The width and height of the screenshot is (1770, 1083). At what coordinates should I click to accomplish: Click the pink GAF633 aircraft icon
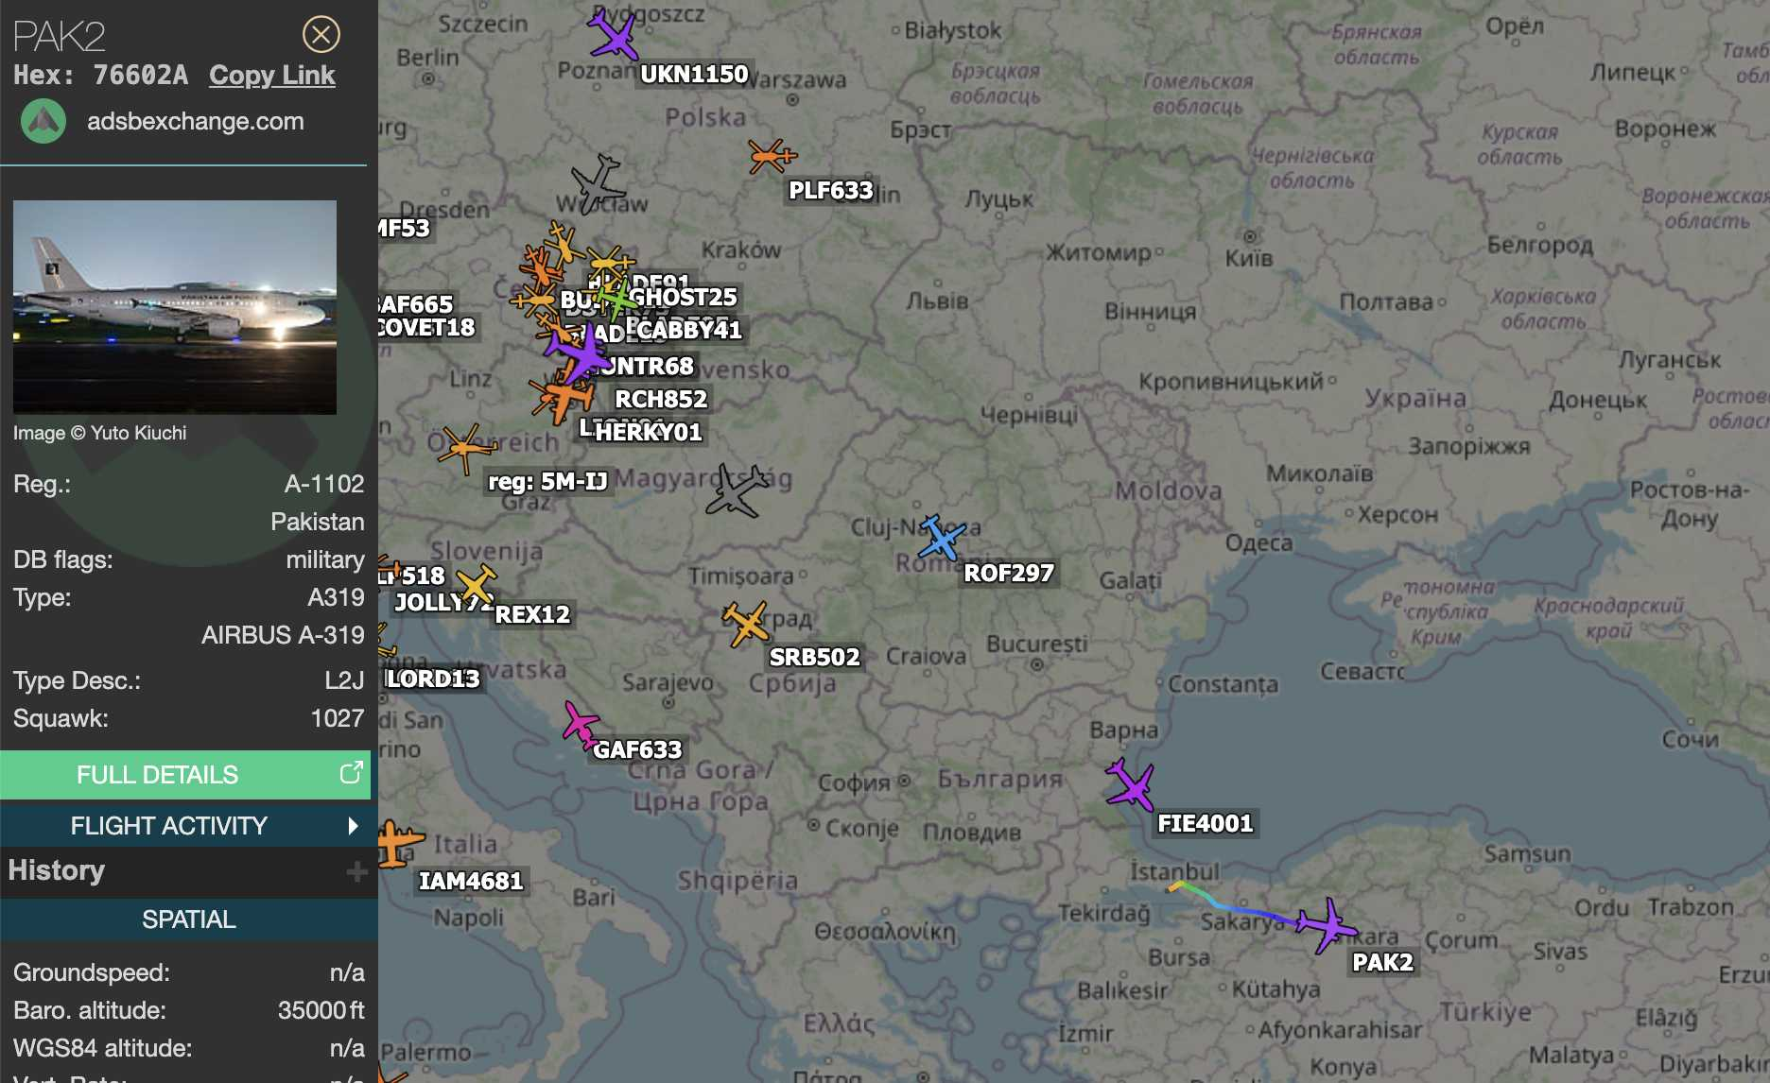(579, 725)
